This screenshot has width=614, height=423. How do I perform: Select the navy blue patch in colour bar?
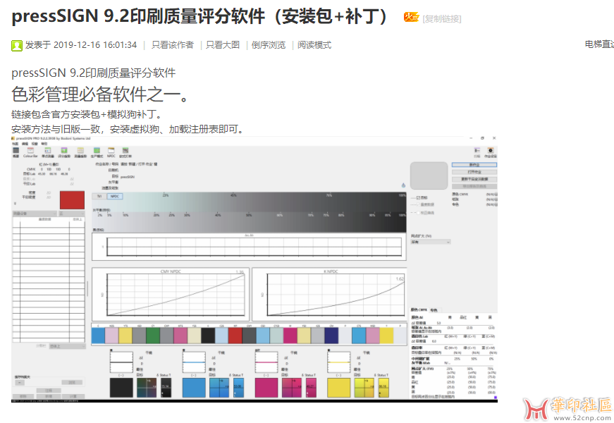click(331, 336)
